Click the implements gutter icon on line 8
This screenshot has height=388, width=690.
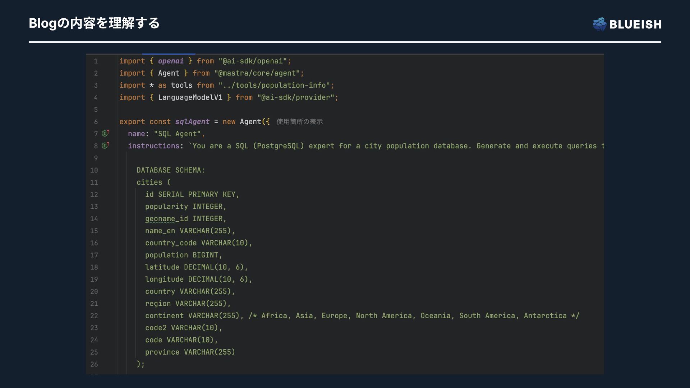coord(105,146)
